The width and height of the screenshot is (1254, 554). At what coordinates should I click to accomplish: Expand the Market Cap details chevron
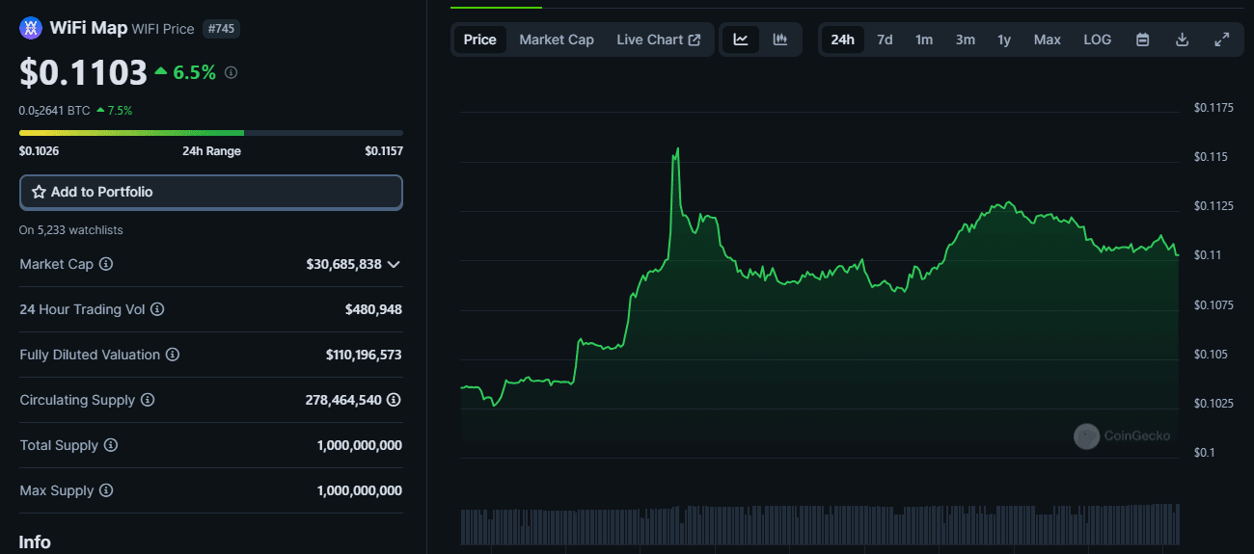[x=394, y=264]
